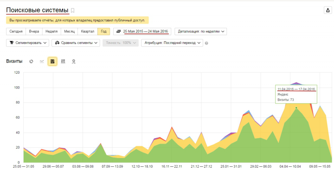
Task: Click the y-axis value 100
Action: click(17, 88)
